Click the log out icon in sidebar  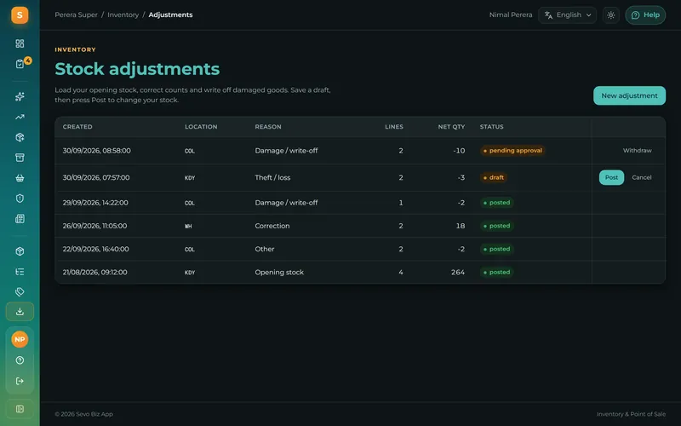click(x=20, y=381)
